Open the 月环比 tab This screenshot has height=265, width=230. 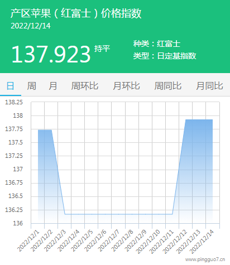pyautogui.click(x=126, y=86)
